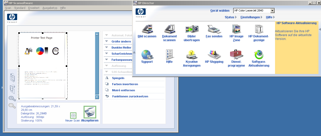Click the Neuer Scan icon
The height and width of the screenshot is (136, 321).
tap(73, 115)
